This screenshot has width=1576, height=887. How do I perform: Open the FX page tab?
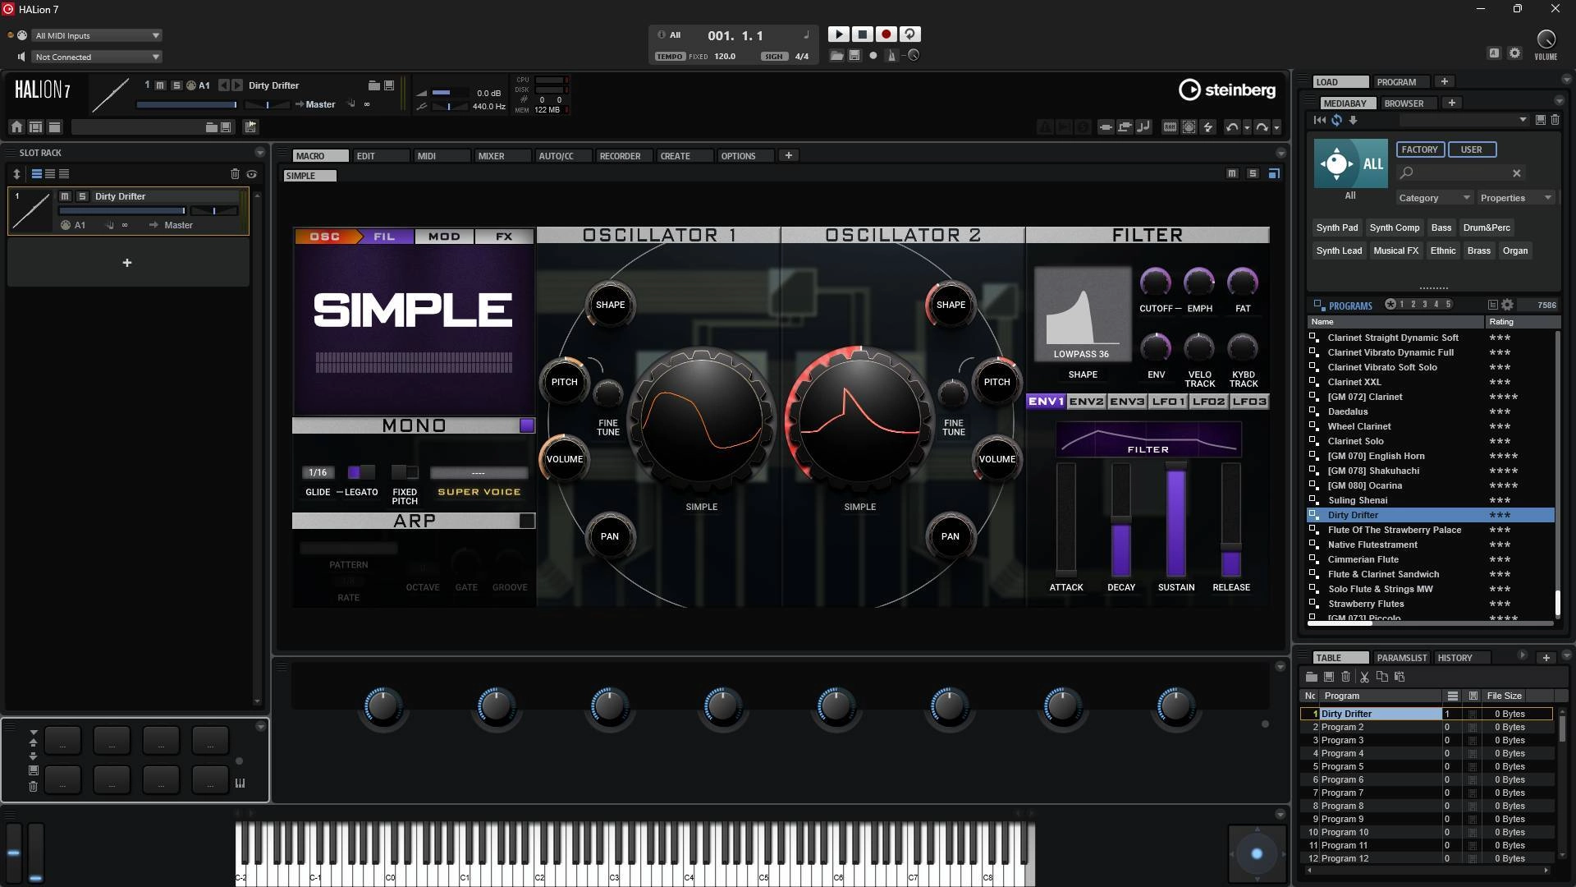tap(504, 237)
